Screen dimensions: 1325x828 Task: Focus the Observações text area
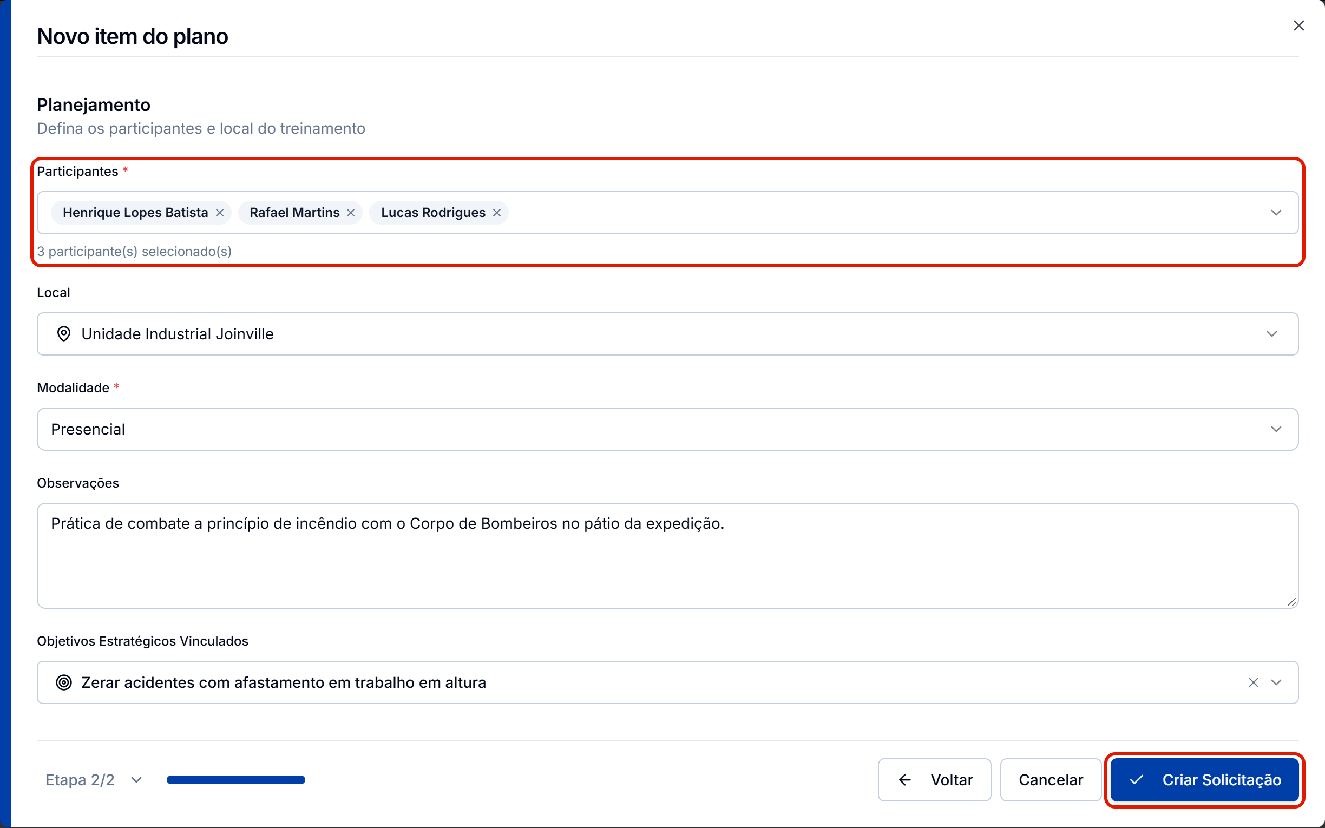point(667,556)
